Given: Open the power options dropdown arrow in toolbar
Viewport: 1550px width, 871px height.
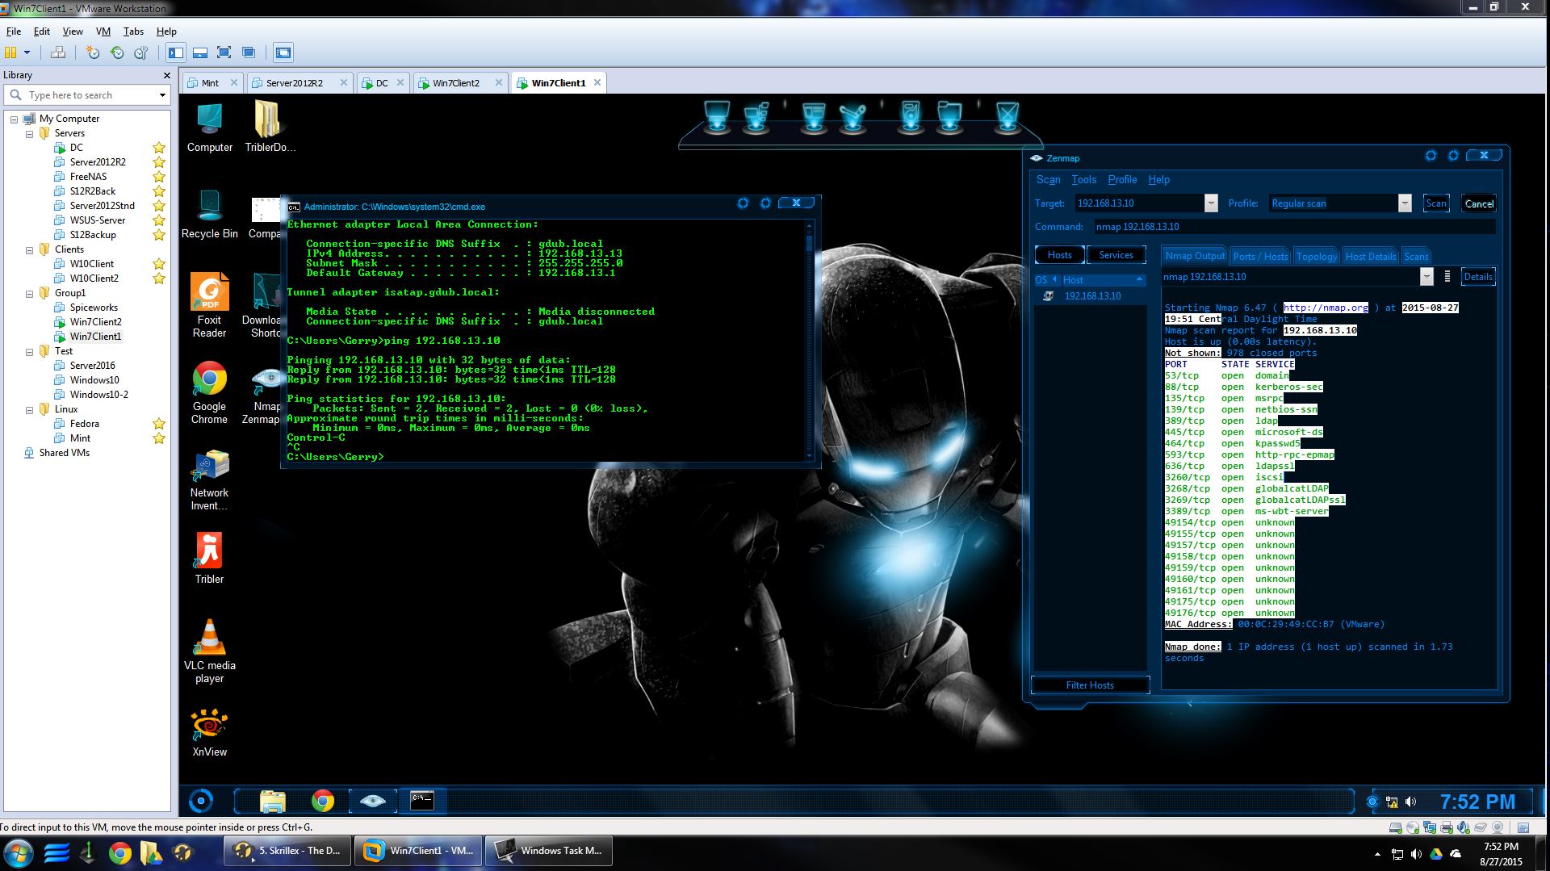Looking at the screenshot, I should pyautogui.click(x=27, y=52).
